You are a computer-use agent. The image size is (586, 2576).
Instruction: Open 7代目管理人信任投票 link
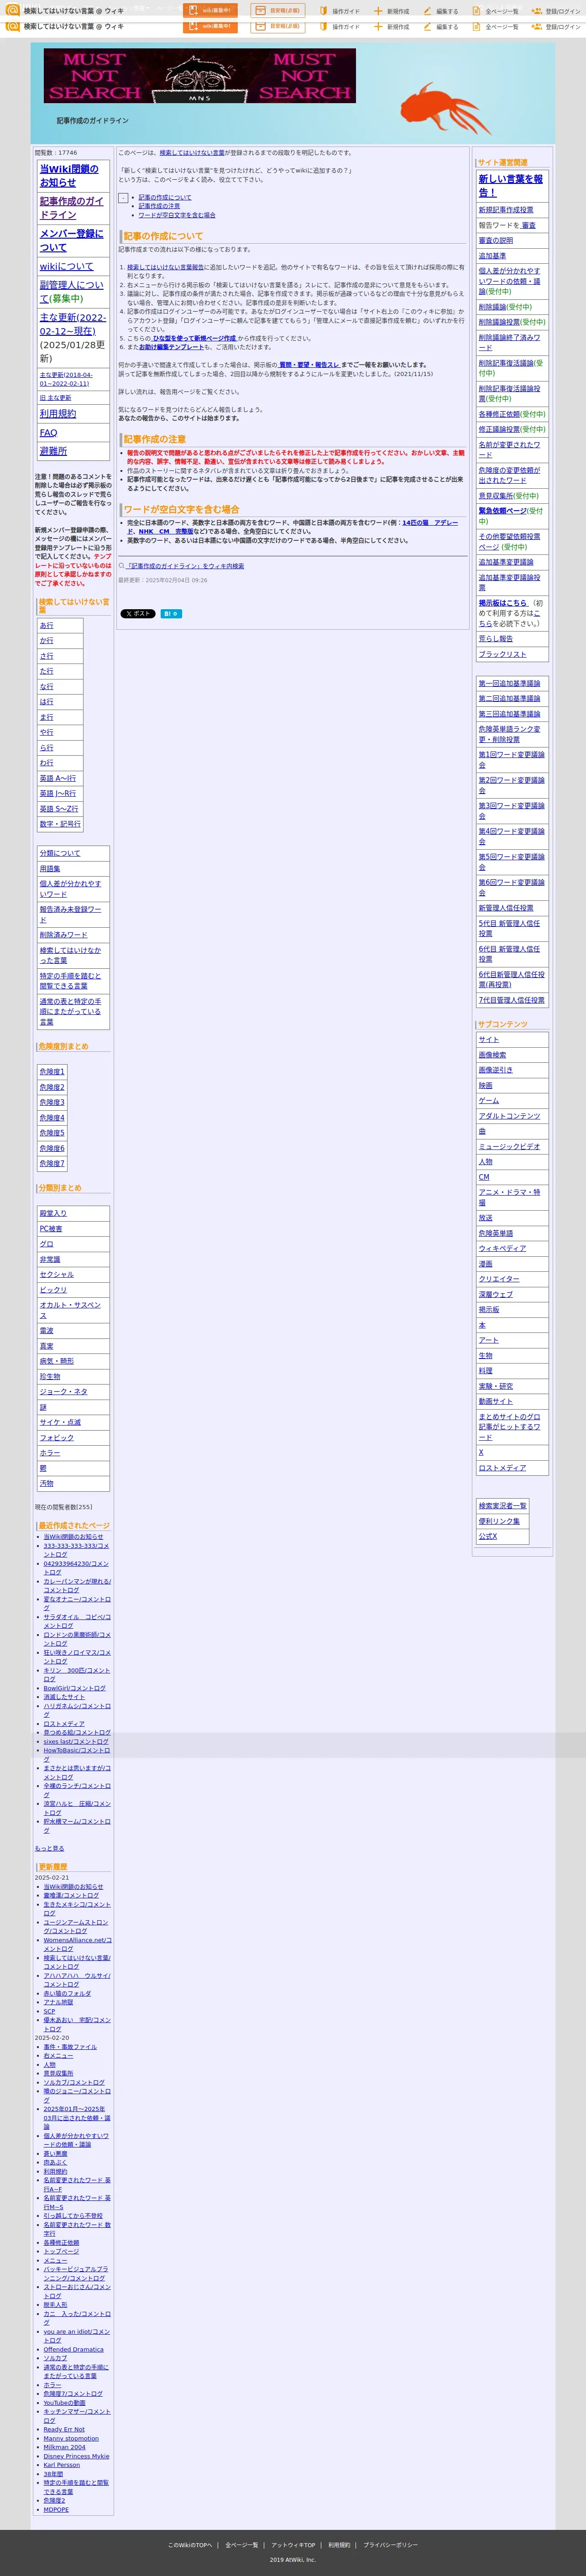pos(511,1000)
